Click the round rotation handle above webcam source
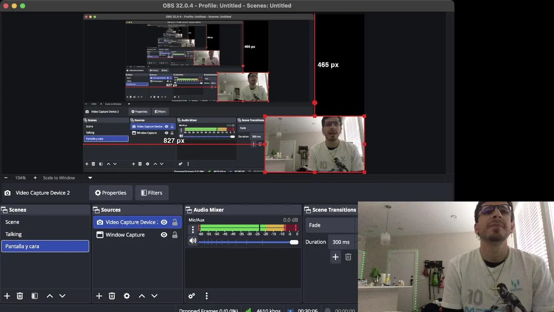The width and height of the screenshot is (554, 312). (315, 103)
